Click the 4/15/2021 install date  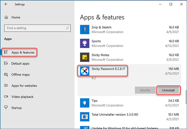click(x=172, y=74)
